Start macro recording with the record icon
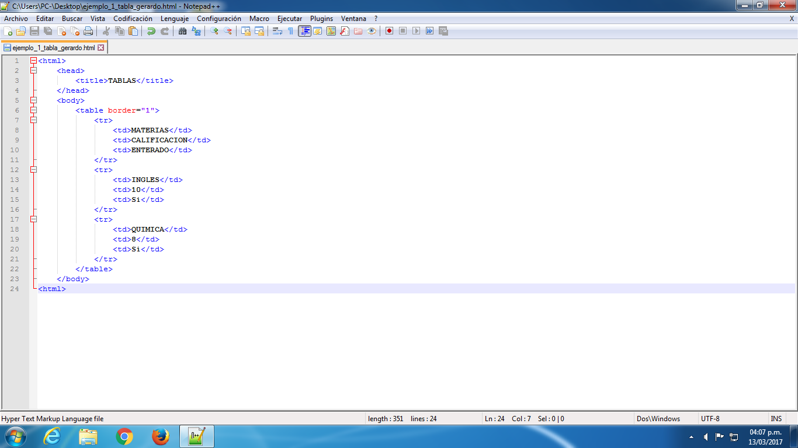798x448 pixels. pos(388,31)
